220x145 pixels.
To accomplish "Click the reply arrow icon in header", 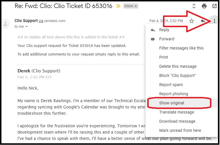I will click(203, 21).
